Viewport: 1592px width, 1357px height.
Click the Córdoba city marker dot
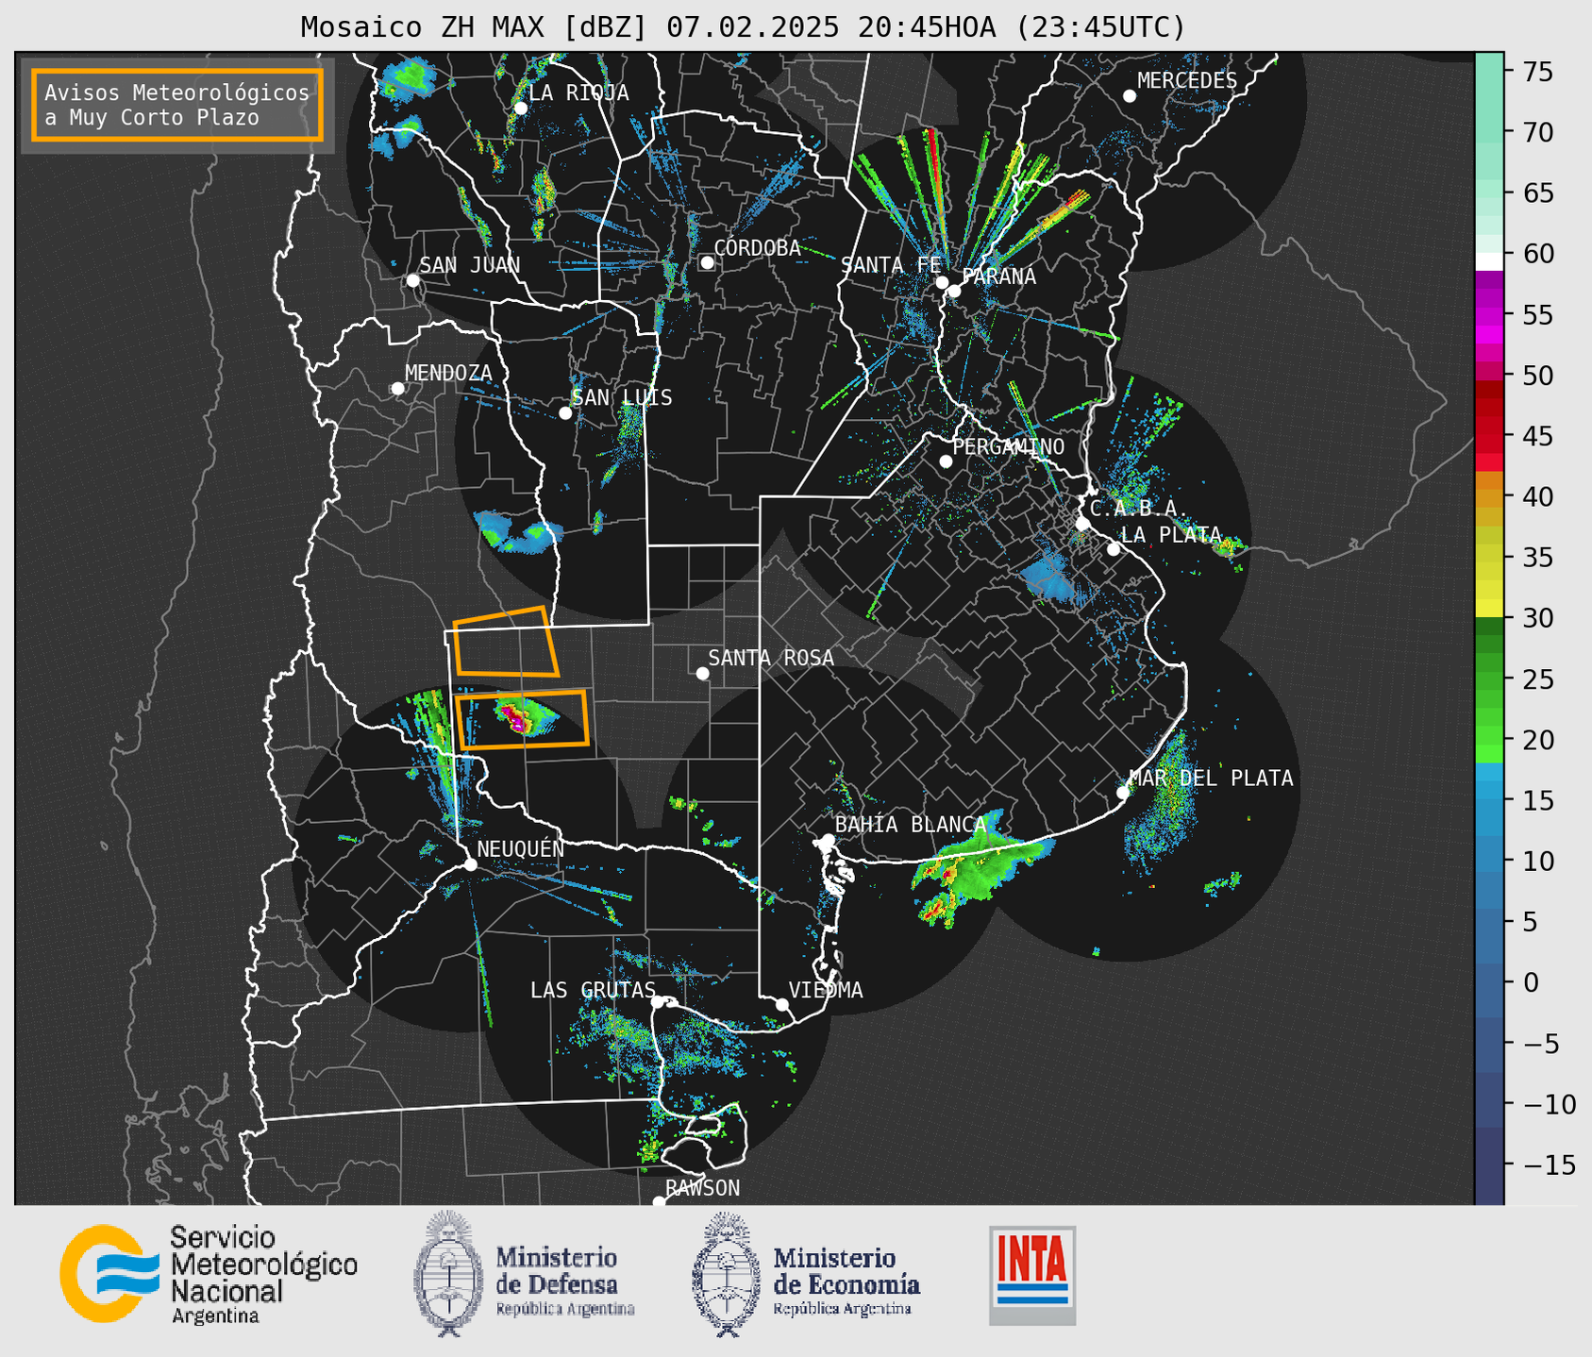[x=707, y=262]
